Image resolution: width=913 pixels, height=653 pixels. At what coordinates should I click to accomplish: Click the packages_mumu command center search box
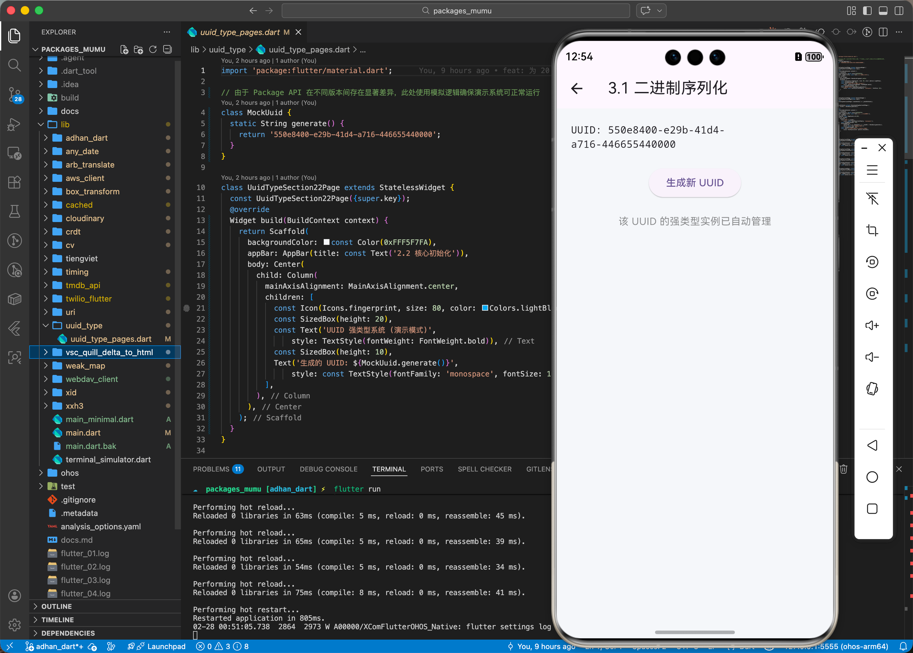[456, 11]
